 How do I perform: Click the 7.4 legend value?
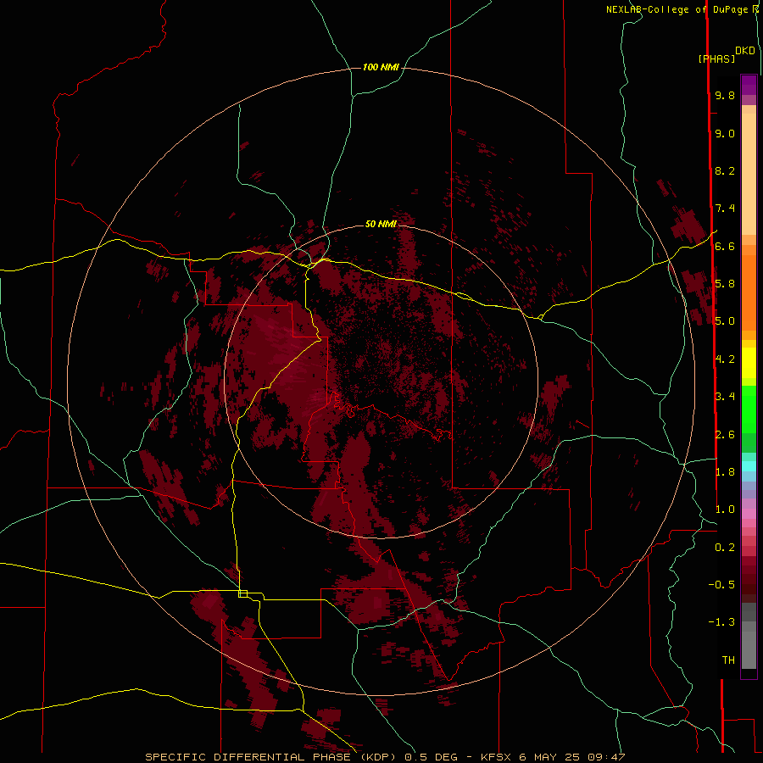click(725, 209)
